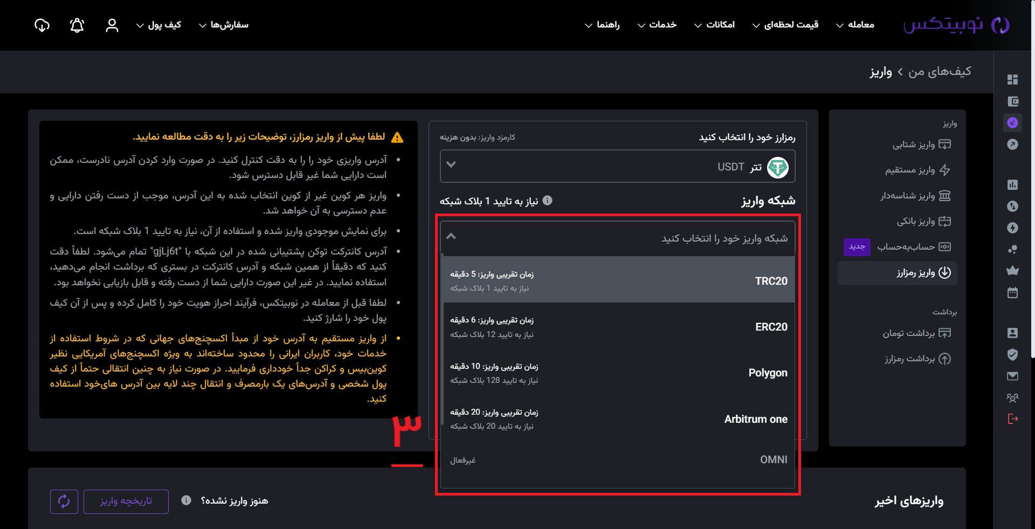Open حساب‌به‌حساب in side menu

(x=914, y=246)
